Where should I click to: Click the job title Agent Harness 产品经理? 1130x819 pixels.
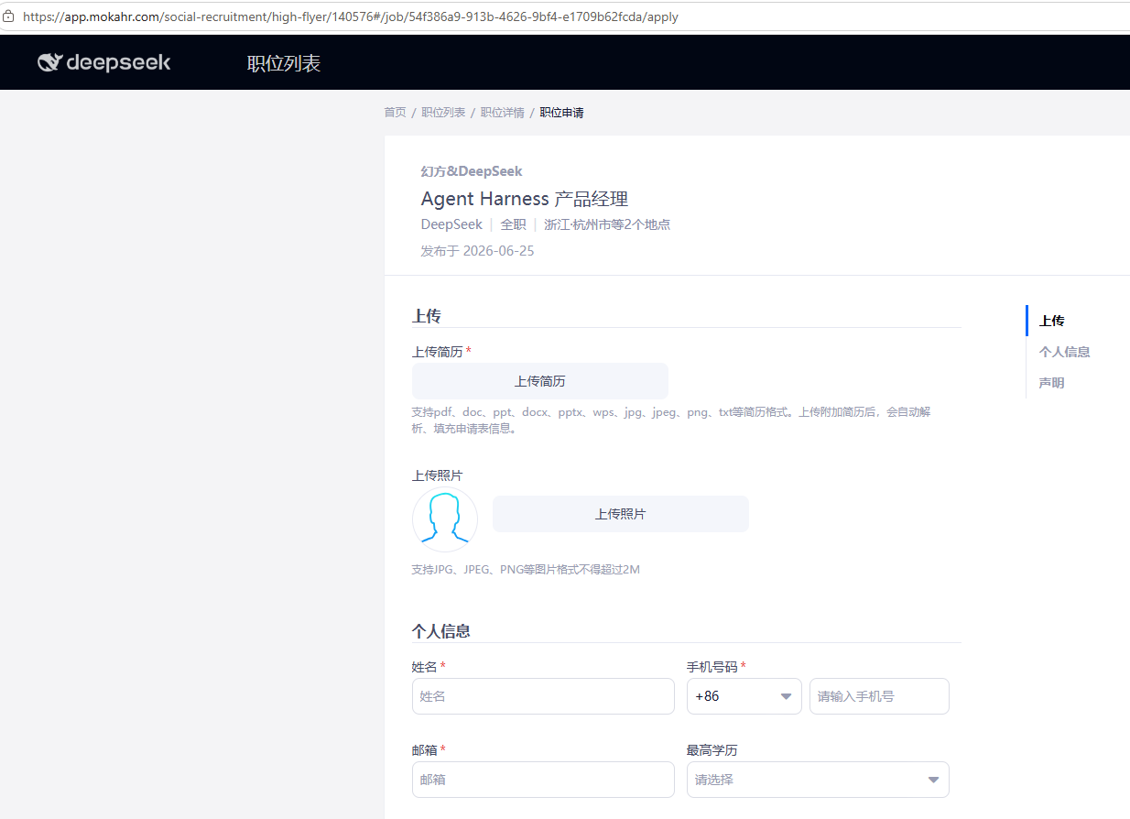(525, 199)
